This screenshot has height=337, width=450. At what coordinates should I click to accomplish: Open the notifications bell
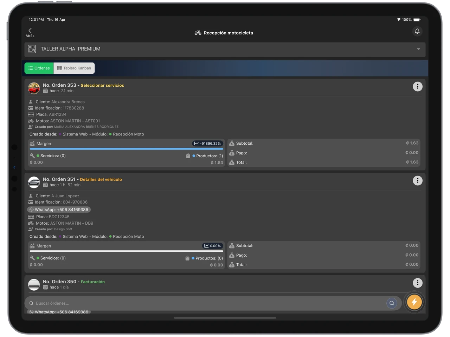point(417,31)
